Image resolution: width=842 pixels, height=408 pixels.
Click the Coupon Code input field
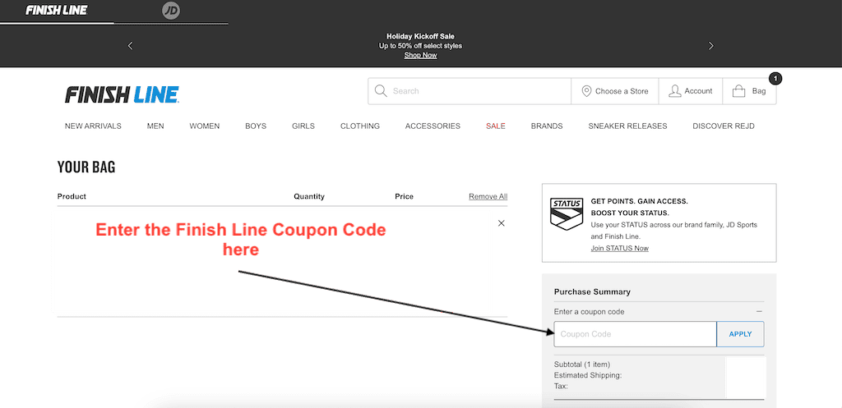[636, 334]
